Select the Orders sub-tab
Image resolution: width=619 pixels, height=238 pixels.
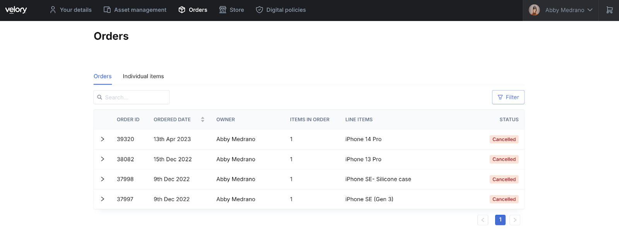[x=103, y=76]
